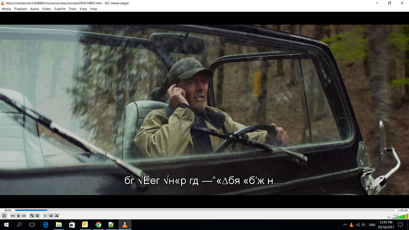Screen dimensions: 409x230
Task: Open the Windows Start menu
Action: point(6,225)
